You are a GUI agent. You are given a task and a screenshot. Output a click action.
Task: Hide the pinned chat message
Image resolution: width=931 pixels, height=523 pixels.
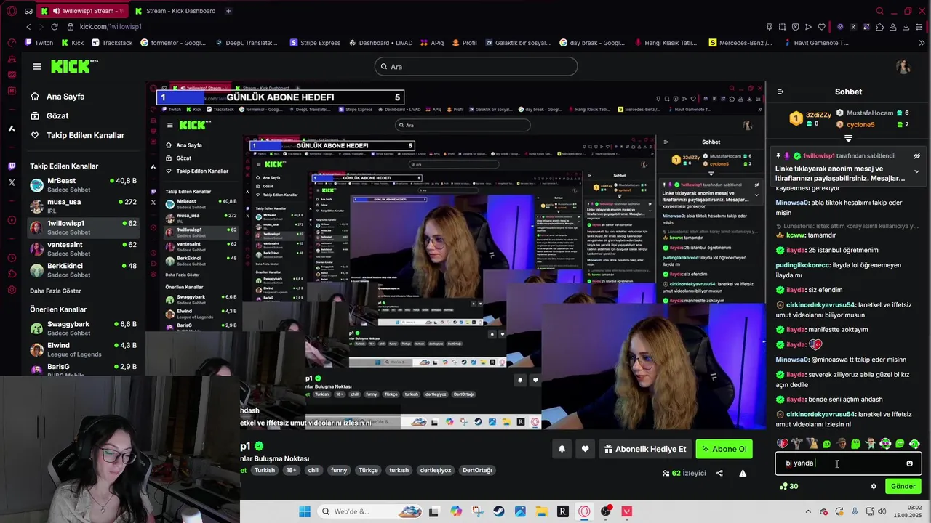click(916, 155)
